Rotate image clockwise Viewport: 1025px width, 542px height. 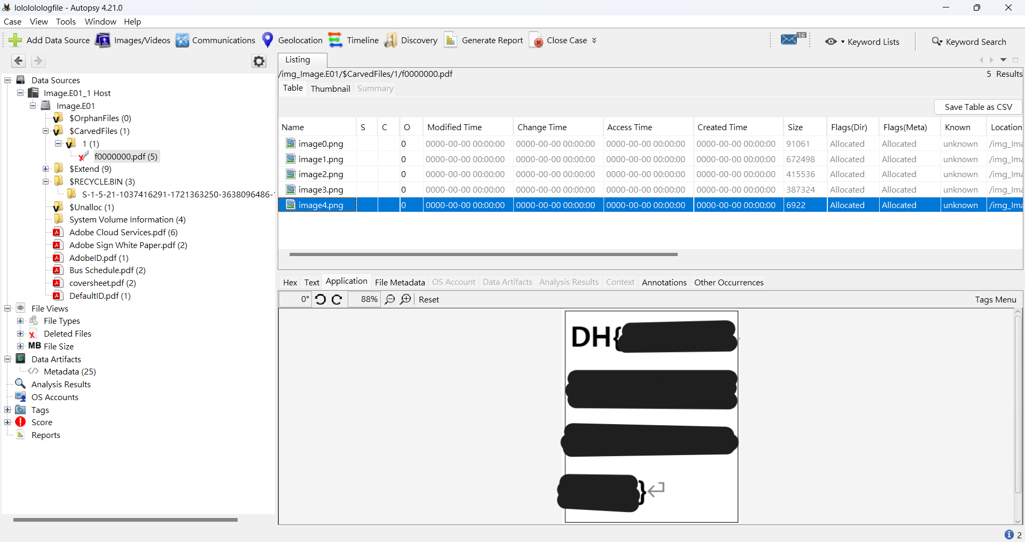(337, 299)
